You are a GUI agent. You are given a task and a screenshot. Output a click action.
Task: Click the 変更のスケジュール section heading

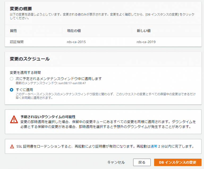point(30,59)
